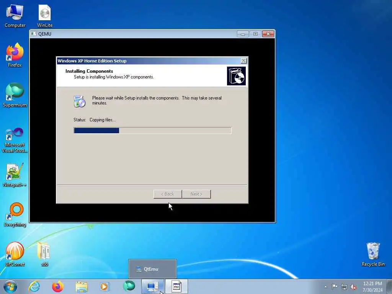Open the Computer desktop icon

(x=15, y=16)
